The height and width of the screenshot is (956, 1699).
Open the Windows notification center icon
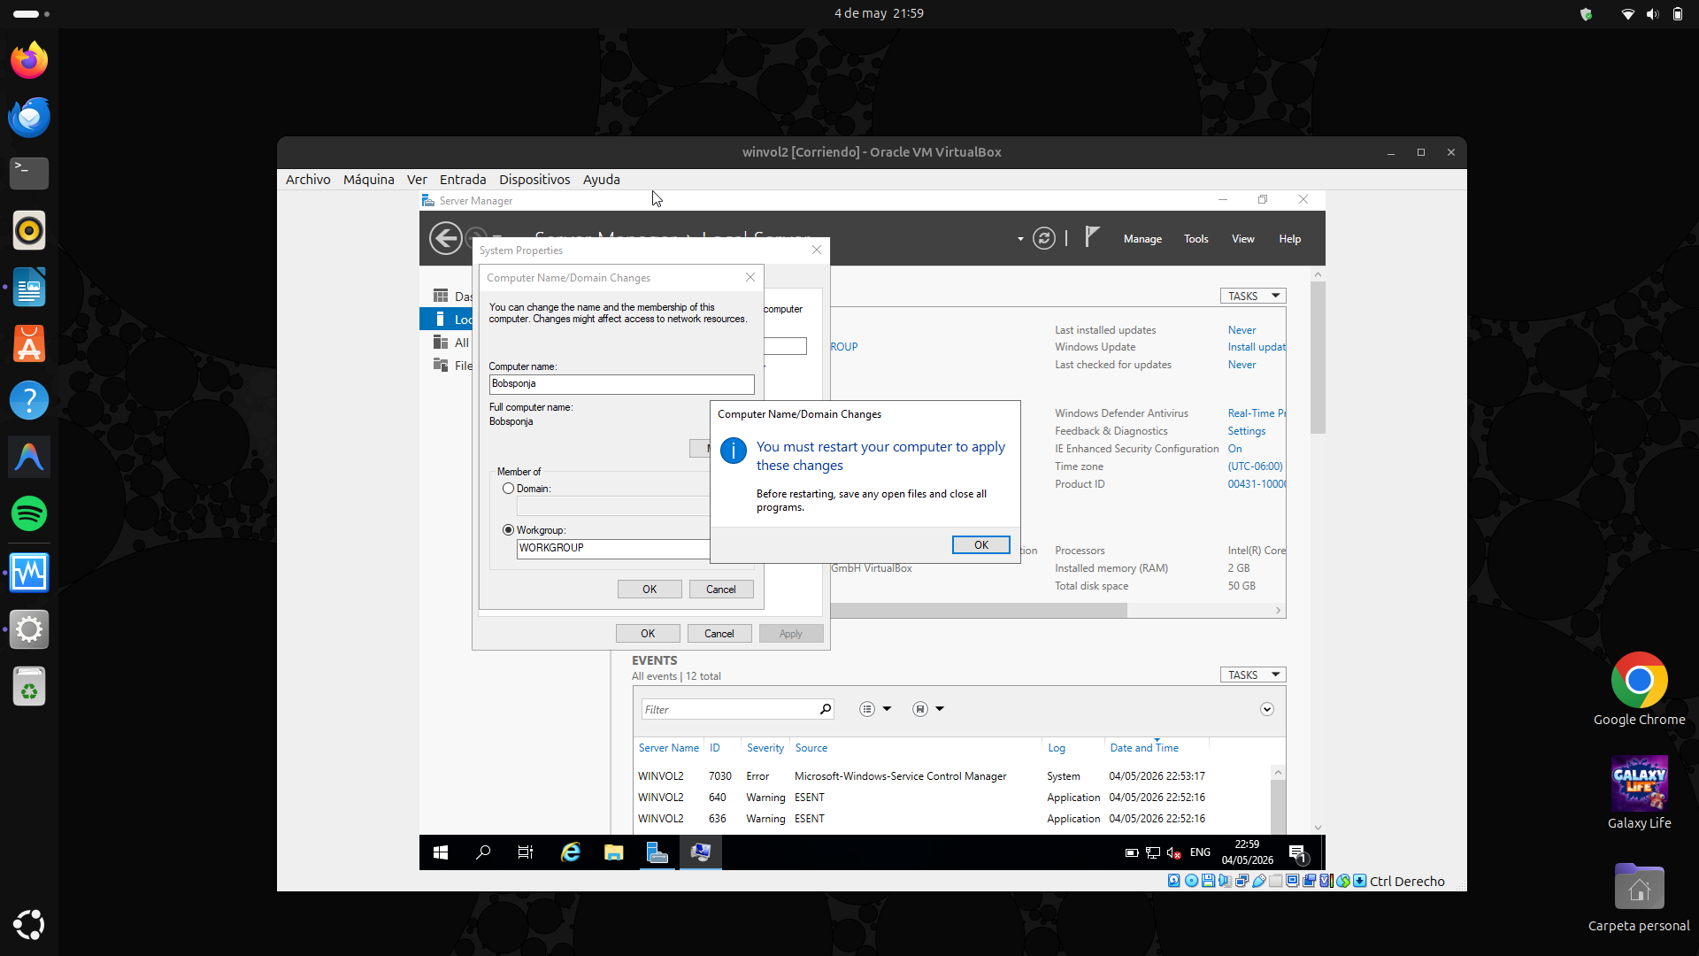click(1298, 853)
